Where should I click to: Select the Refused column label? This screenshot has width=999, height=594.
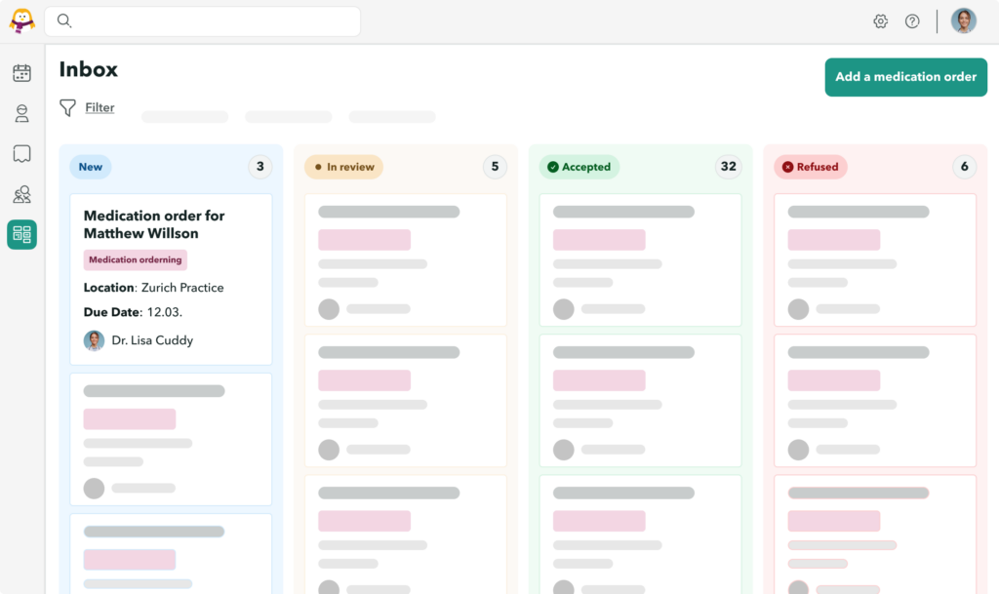tap(811, 167)
